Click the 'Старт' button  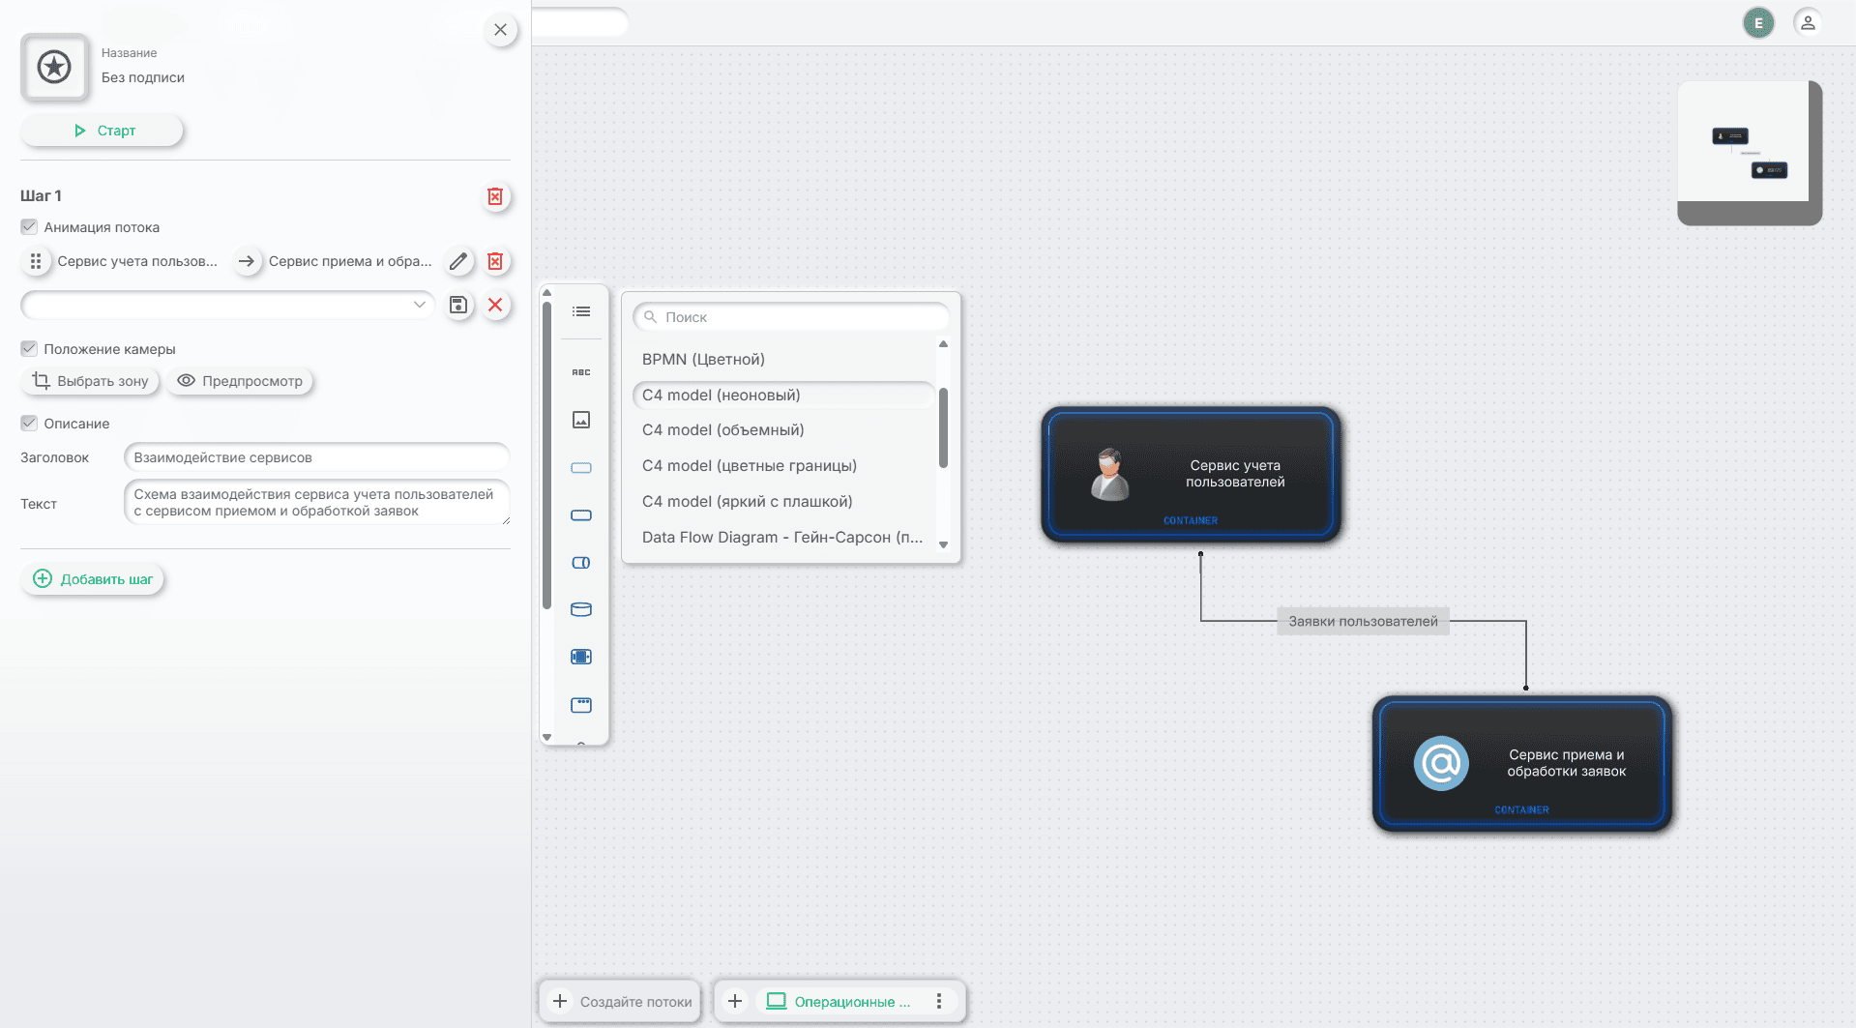(103, 131)
